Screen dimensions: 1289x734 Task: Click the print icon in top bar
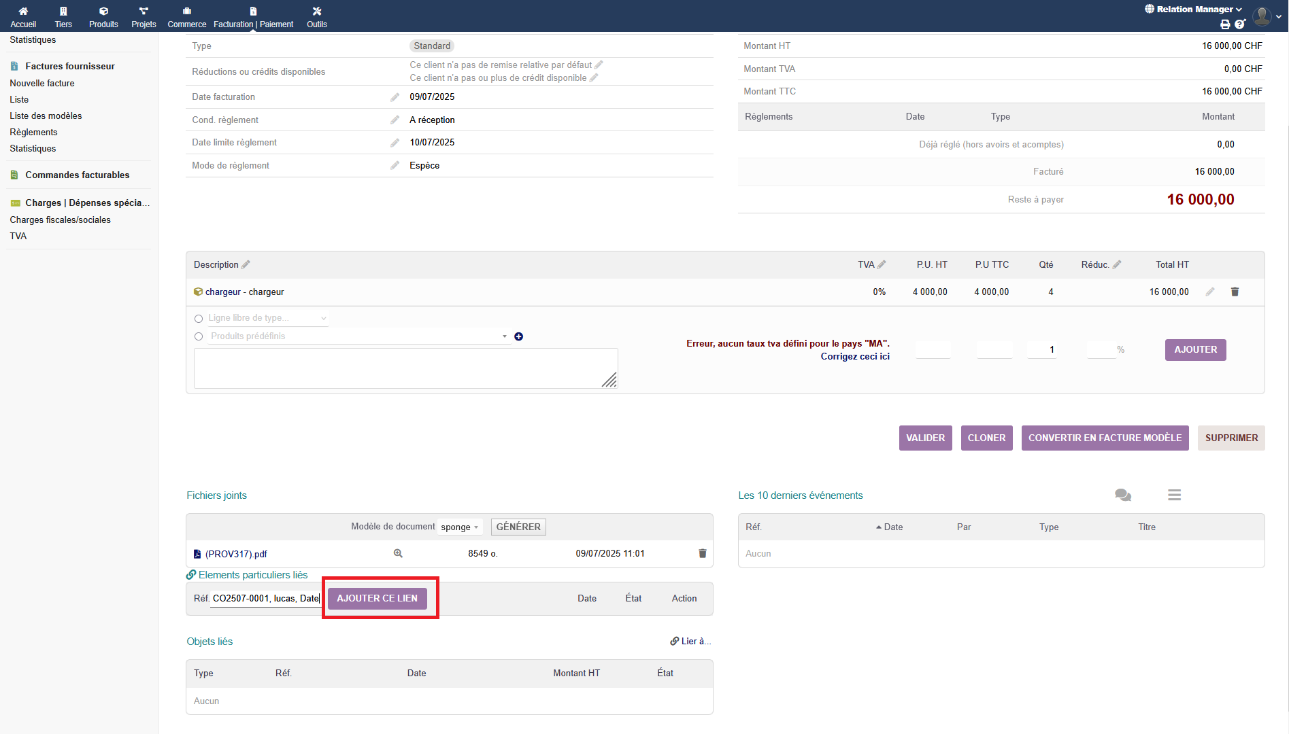tap(1225, 24)
